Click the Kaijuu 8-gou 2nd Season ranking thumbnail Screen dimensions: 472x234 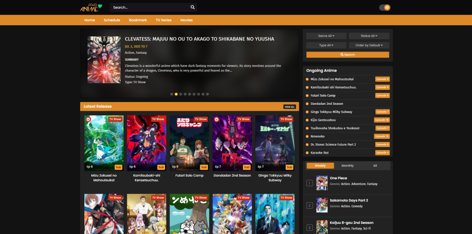(322, 227)
